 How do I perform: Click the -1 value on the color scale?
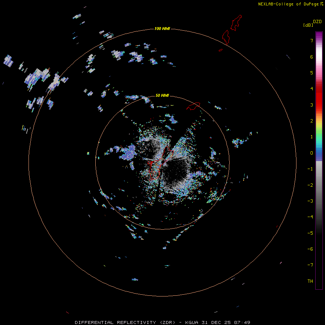point(310,169)
